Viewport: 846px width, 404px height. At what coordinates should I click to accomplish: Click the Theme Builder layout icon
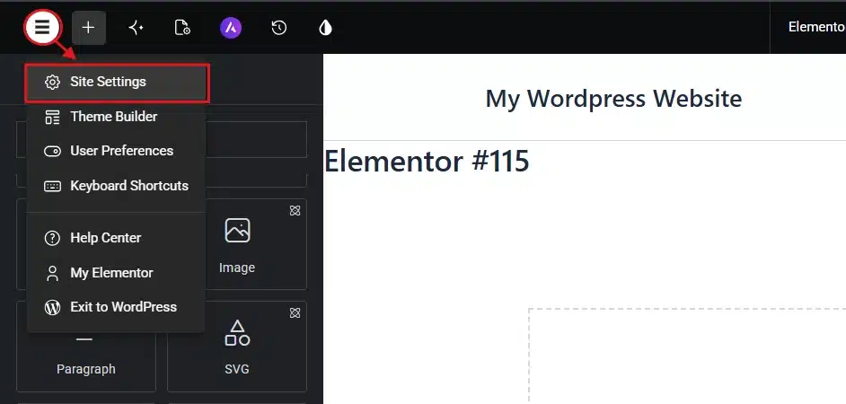click(x=52, y=117)
